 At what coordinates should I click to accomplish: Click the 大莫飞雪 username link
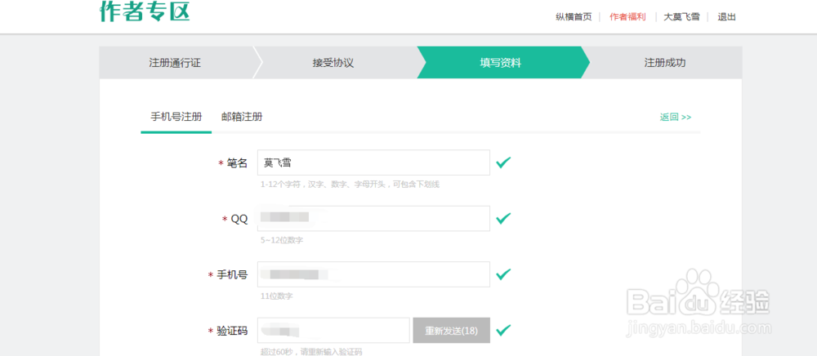681,16
